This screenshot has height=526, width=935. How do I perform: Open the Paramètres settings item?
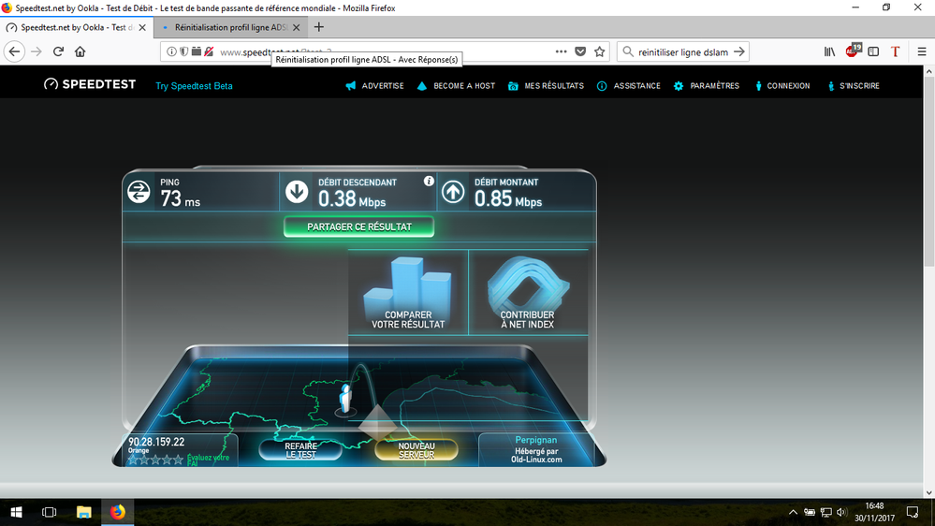coord(706,86)
